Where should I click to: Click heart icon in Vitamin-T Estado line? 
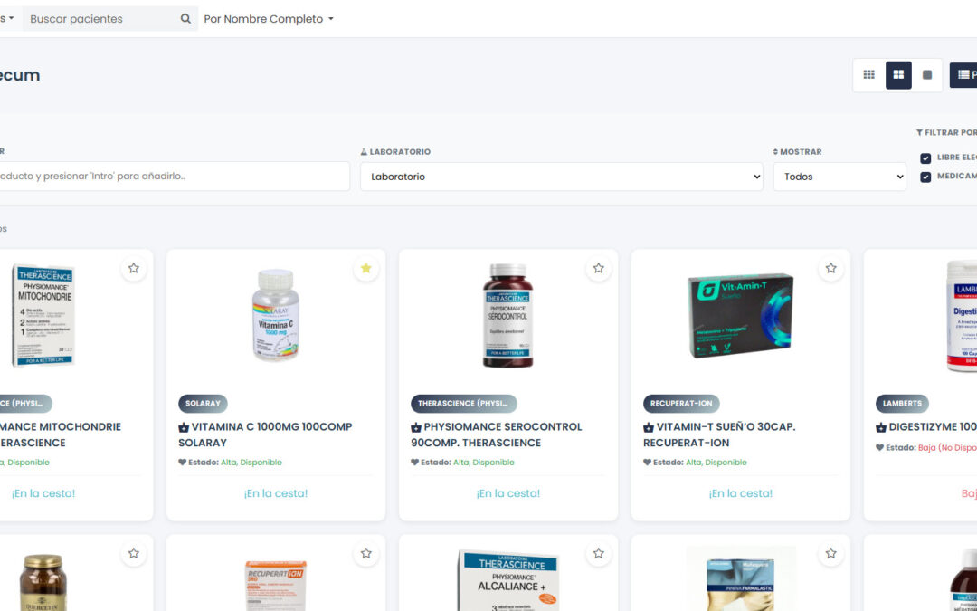click(648, 463)
